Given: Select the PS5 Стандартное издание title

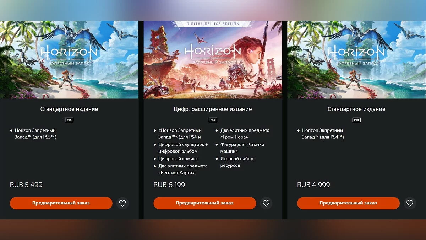Looking at the screenshot, I should (69, 109).
